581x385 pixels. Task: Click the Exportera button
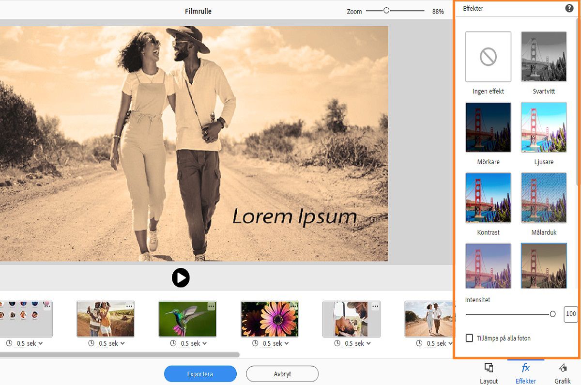point(200,374)
